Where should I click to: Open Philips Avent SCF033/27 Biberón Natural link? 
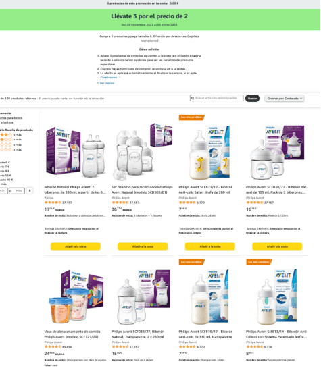[138, 334]
